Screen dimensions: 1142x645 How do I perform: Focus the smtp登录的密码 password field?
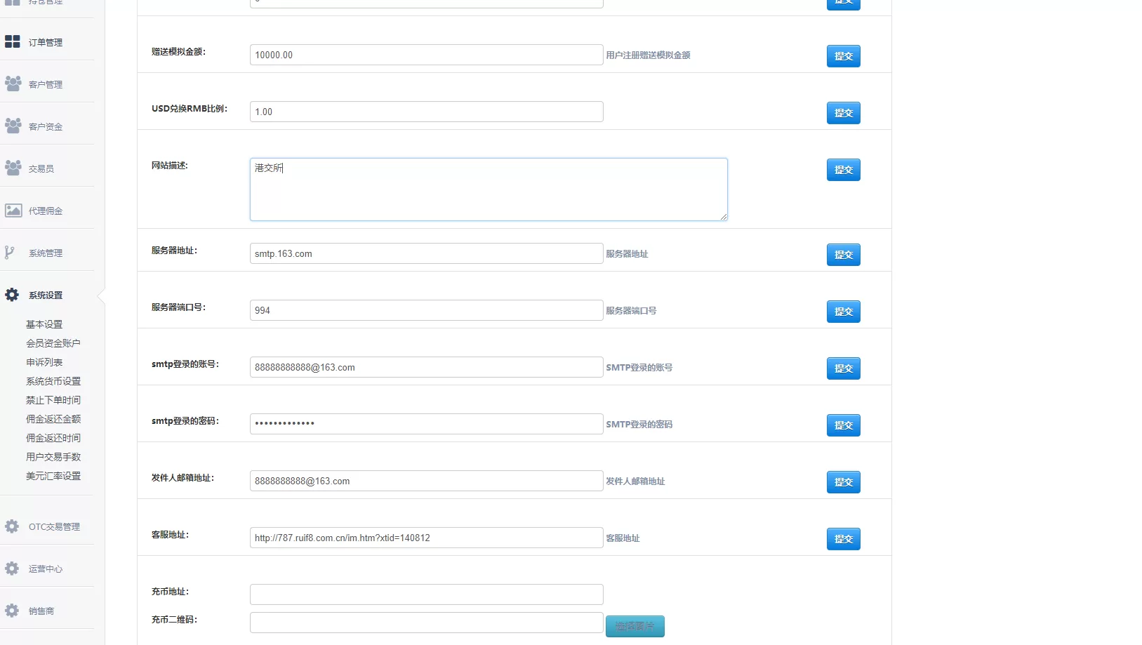(426, 424)
